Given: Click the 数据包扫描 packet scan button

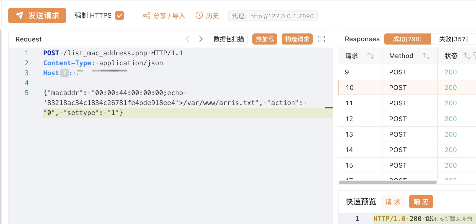Looking at the screenshot, I should coord(229,39).
